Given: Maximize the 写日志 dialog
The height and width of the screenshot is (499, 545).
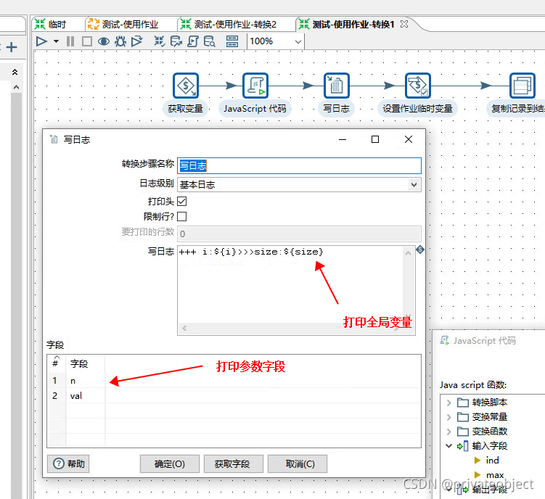Looking at the screenshot, I should pos(375,140).
